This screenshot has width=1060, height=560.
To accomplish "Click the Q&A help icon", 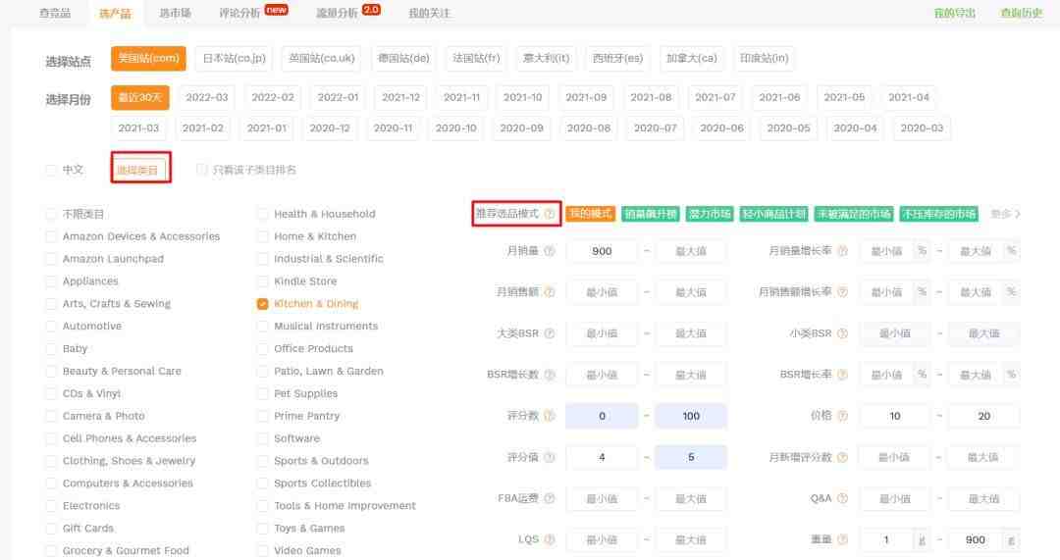I will click(x=841, y=498).
